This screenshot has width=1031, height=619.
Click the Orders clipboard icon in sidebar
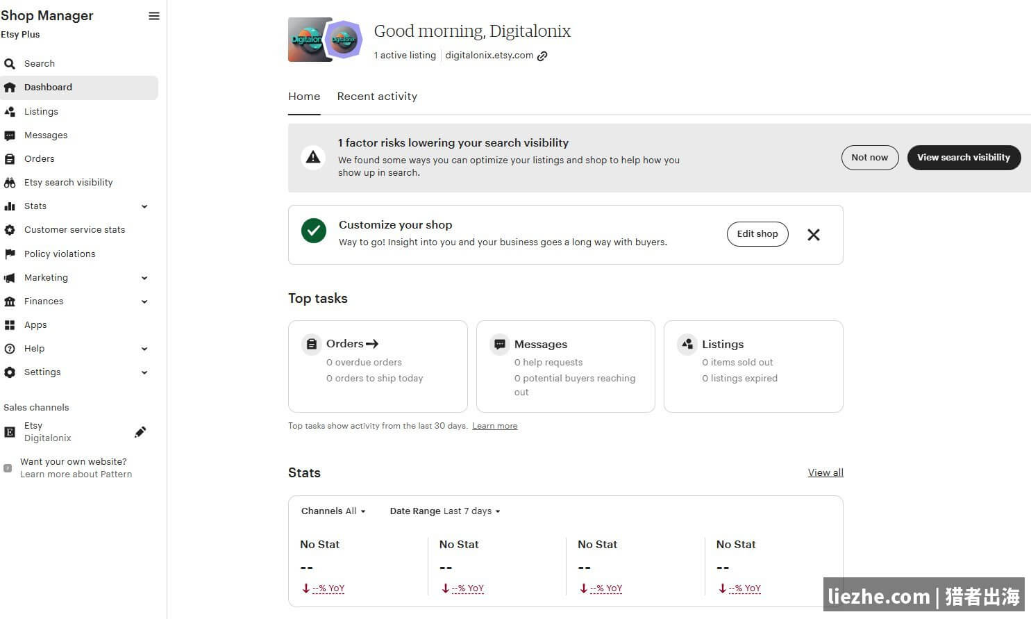click(10, 159)
